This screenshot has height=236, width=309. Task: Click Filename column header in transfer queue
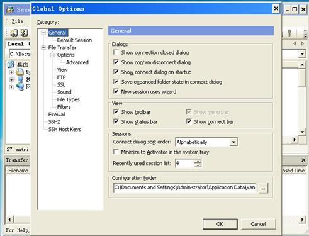click(x=18, y=171)
